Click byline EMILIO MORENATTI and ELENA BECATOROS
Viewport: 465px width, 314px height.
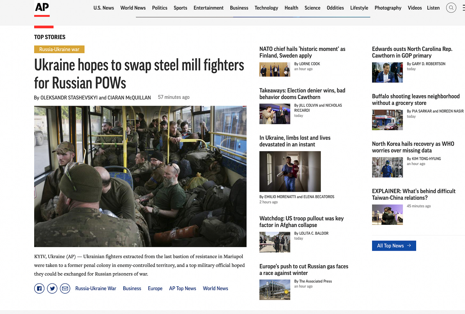297,197
